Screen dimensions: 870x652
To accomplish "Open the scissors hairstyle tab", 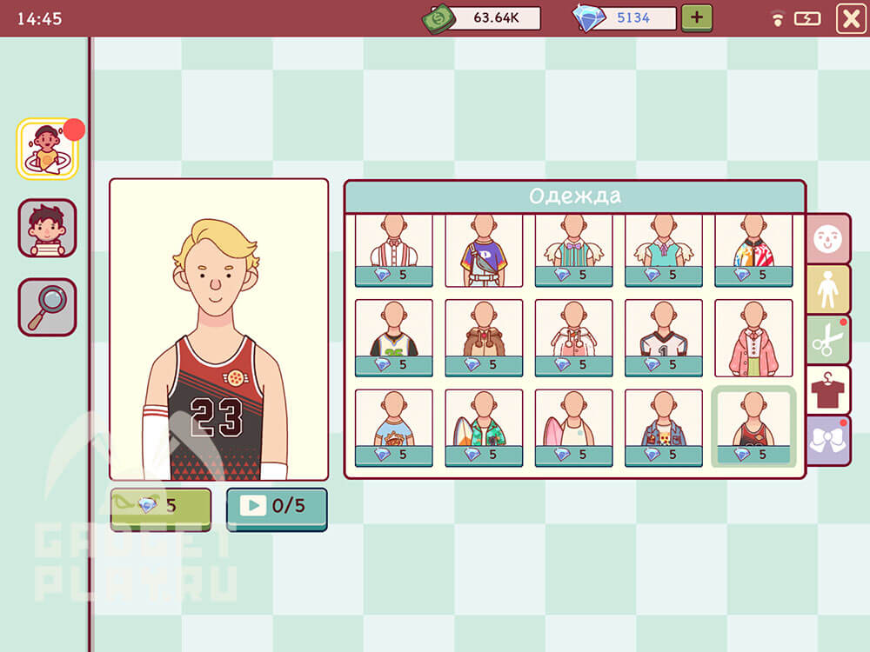I will pos(827,340).
